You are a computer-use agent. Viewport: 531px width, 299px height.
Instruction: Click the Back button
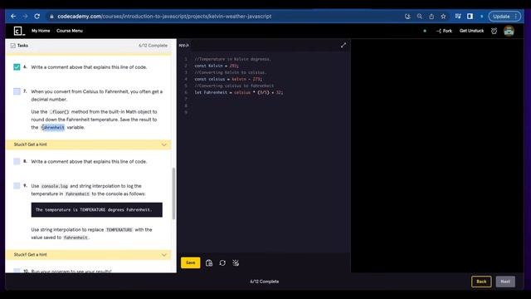pyautogui.click(x=481, y=282)
